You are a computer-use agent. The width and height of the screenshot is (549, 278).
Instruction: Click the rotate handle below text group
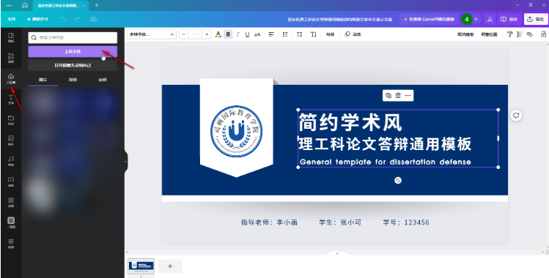(x=398, y=180)
